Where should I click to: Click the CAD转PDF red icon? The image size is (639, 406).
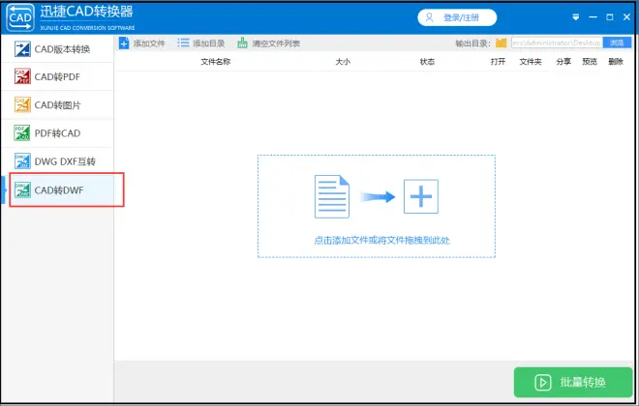[x=22, y=76]
